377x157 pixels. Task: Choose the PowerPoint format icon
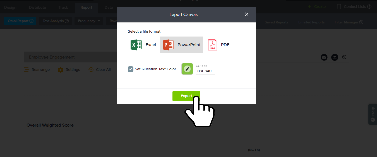point(168,45)
